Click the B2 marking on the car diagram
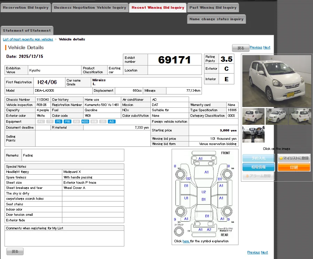This screenshot has height=259, width=313. coord(188,179)
